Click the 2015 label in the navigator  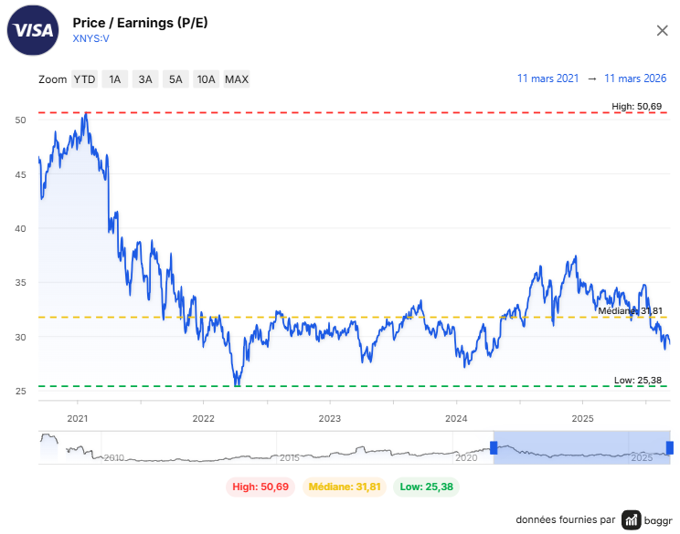(x=289, y=457)
